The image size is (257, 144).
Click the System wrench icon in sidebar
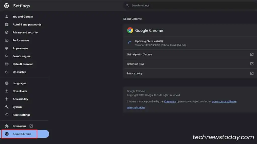click(x=6, y=107)
